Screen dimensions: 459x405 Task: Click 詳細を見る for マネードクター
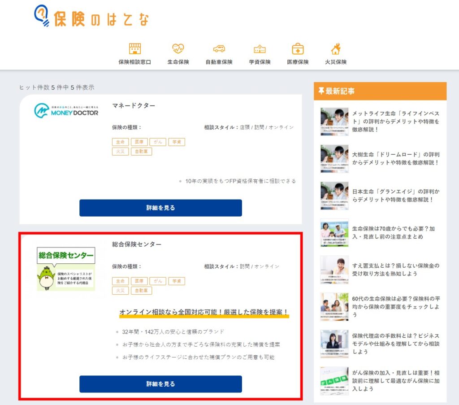pos(160,208)
